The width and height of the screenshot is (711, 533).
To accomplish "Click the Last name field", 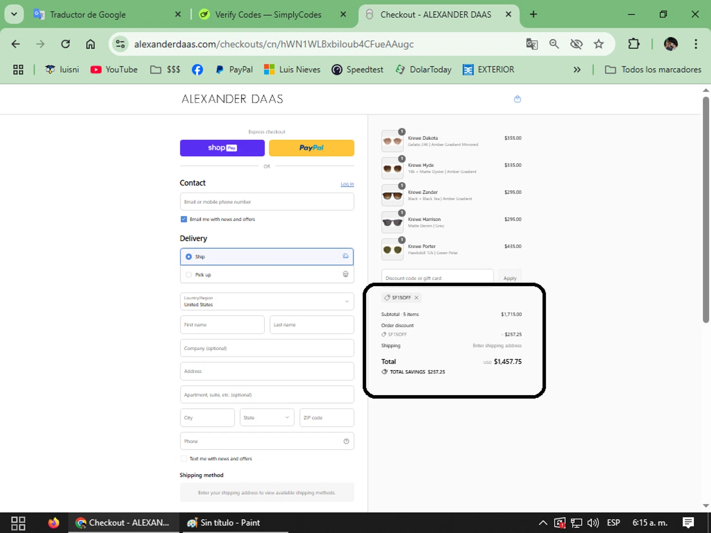I will pyautogui.click(x=312, y=325).
